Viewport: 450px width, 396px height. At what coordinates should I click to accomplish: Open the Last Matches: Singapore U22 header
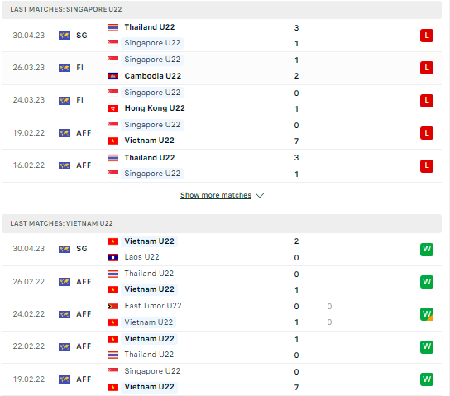pos(222,9)
